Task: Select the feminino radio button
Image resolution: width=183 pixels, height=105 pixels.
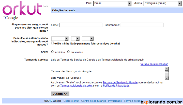Action: pyautogui.click(x=52, y=52)
